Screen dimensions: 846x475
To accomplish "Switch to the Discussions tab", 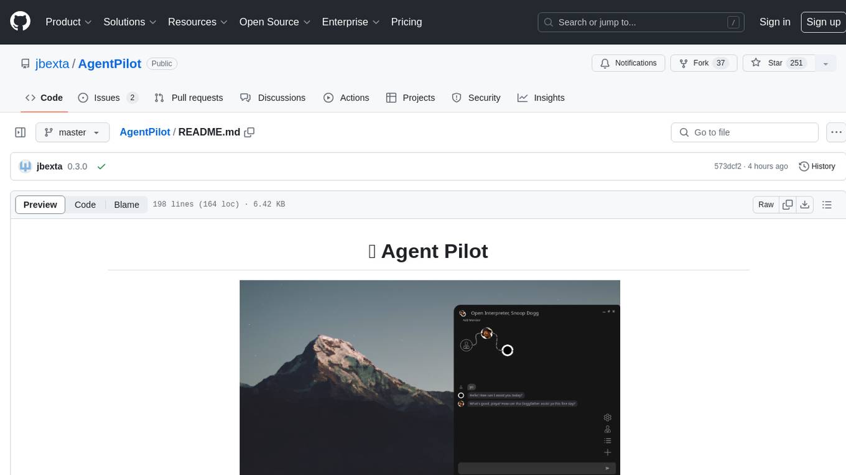I will point(273,98).
